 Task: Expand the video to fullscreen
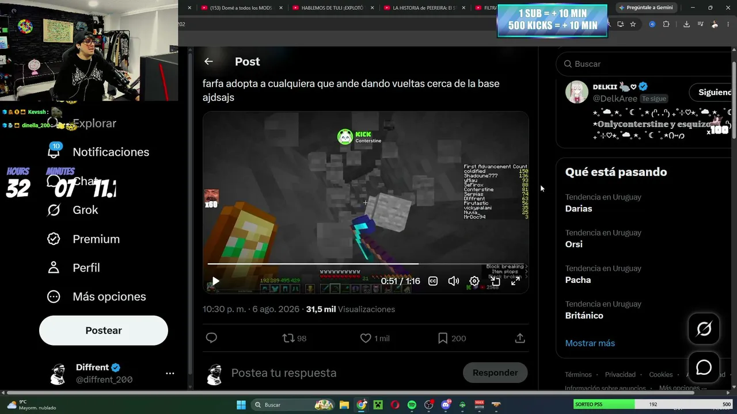click(x=516, y=281)
